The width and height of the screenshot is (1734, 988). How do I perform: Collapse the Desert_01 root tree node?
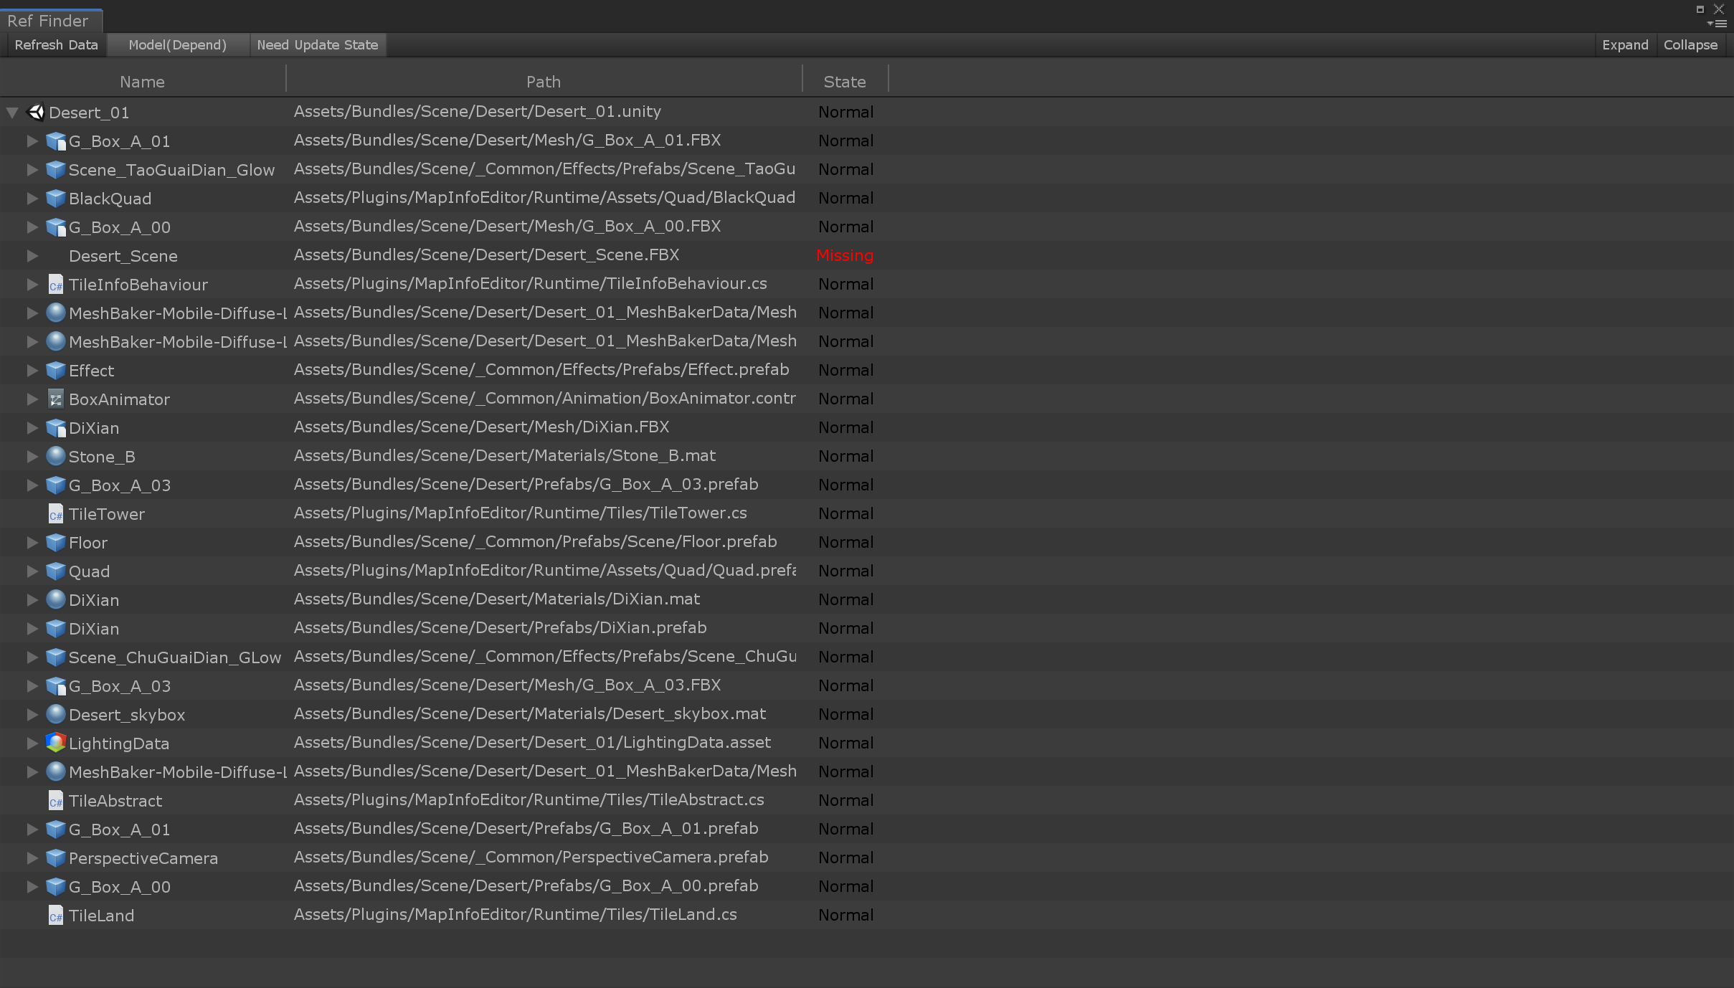pos(12,113)
